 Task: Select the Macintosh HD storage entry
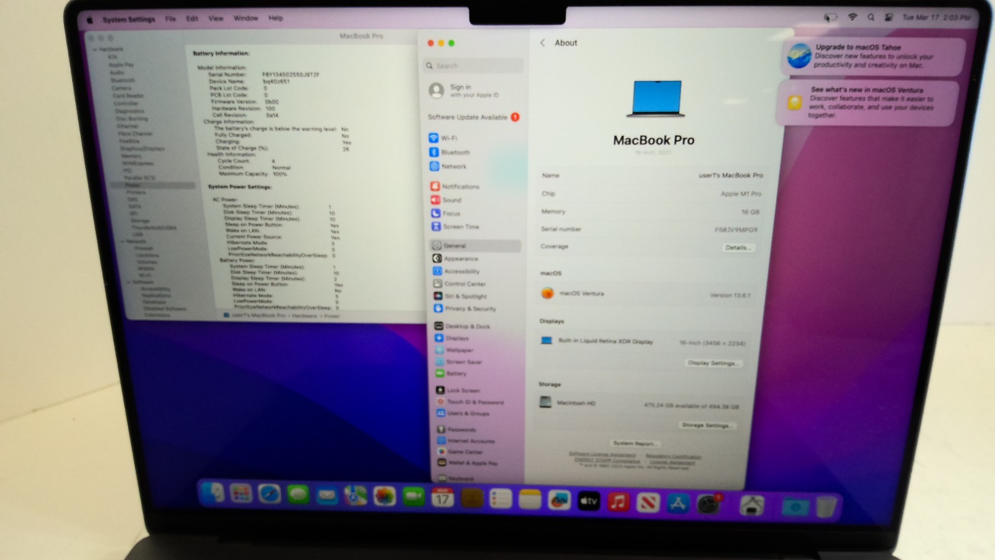[641, 404]
